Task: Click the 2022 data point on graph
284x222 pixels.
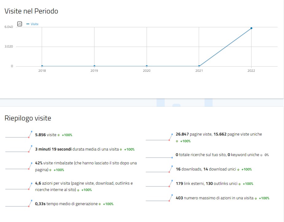Action: pos(251,28)
